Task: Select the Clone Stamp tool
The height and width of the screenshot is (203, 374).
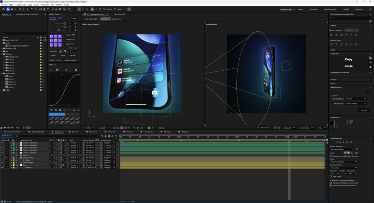Action: [x=56, y=9]
